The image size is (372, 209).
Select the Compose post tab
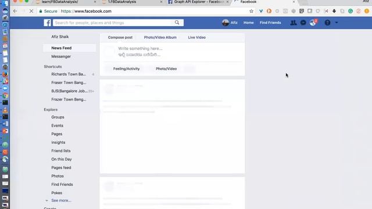pyautogui.click(x=120, y=37)
